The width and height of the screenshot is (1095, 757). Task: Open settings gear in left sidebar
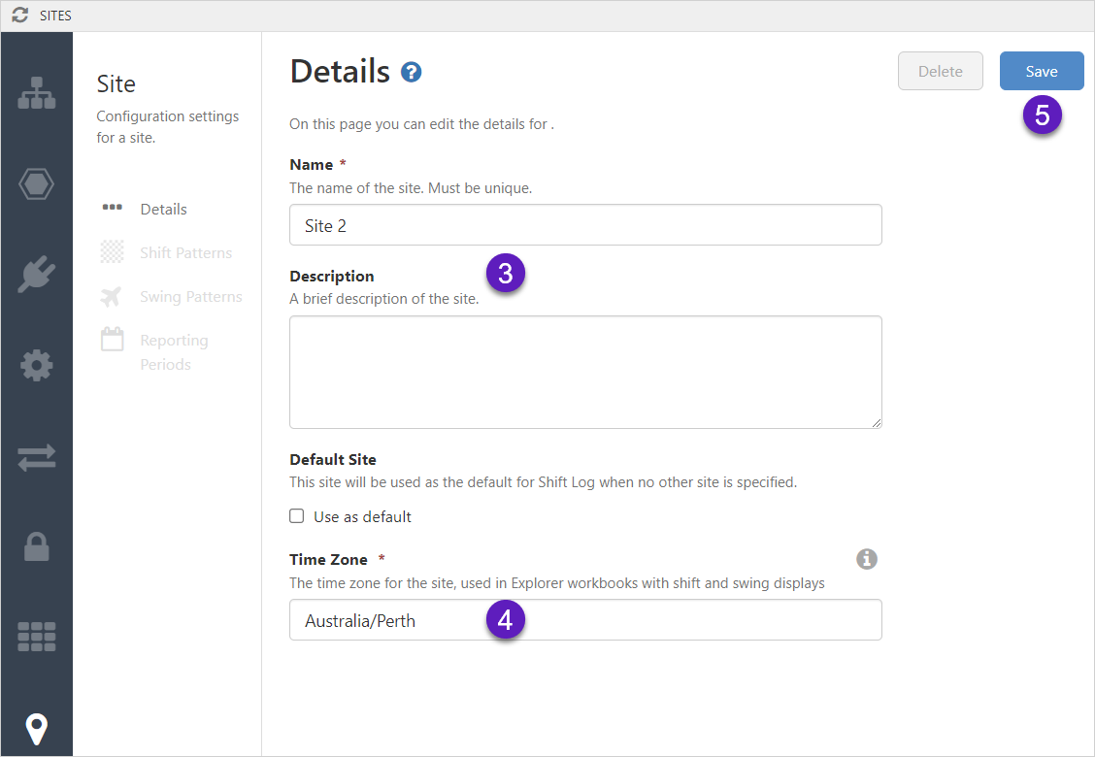[37, 366]
